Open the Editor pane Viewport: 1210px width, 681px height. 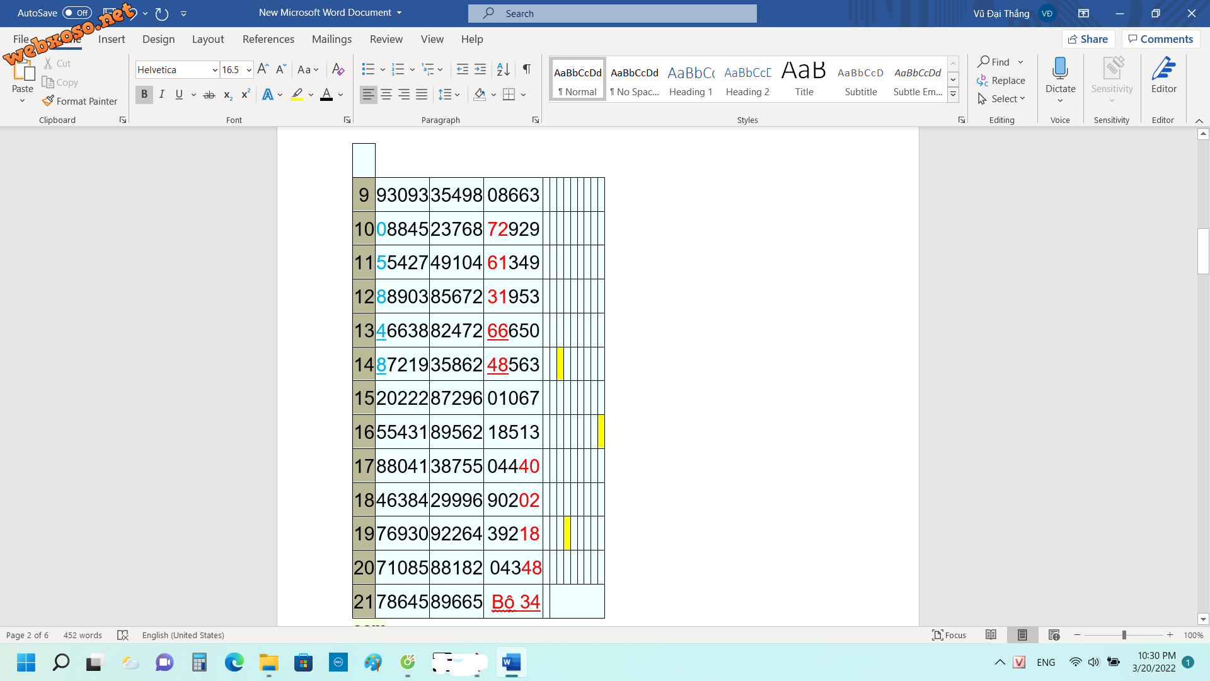[1163, 76]
